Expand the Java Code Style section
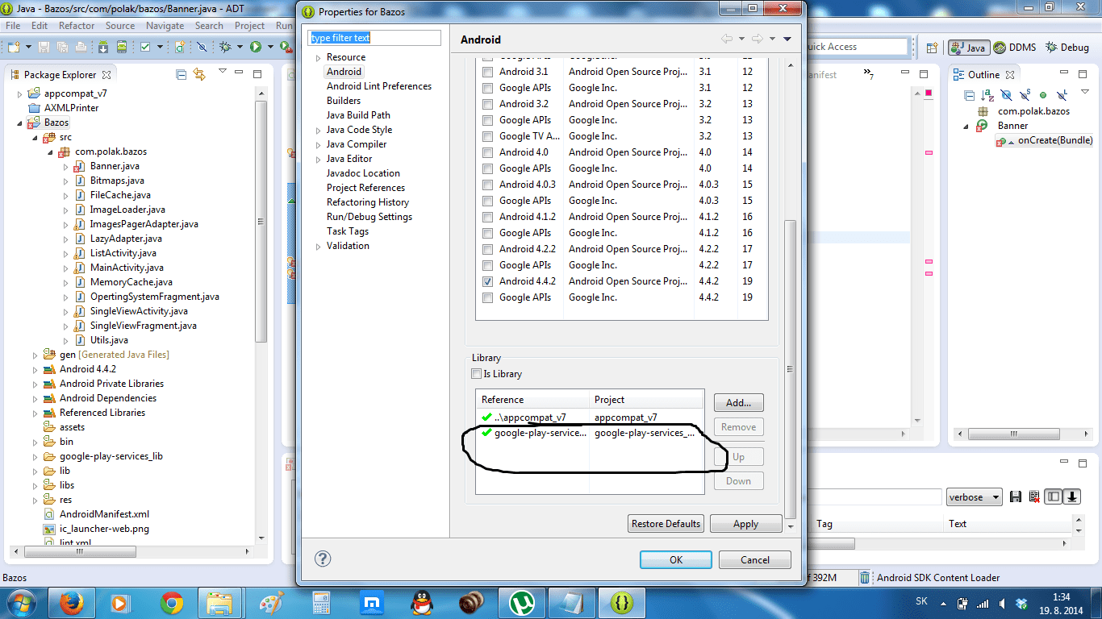The height and width of the screenshot is (619, 1102). 318,129
